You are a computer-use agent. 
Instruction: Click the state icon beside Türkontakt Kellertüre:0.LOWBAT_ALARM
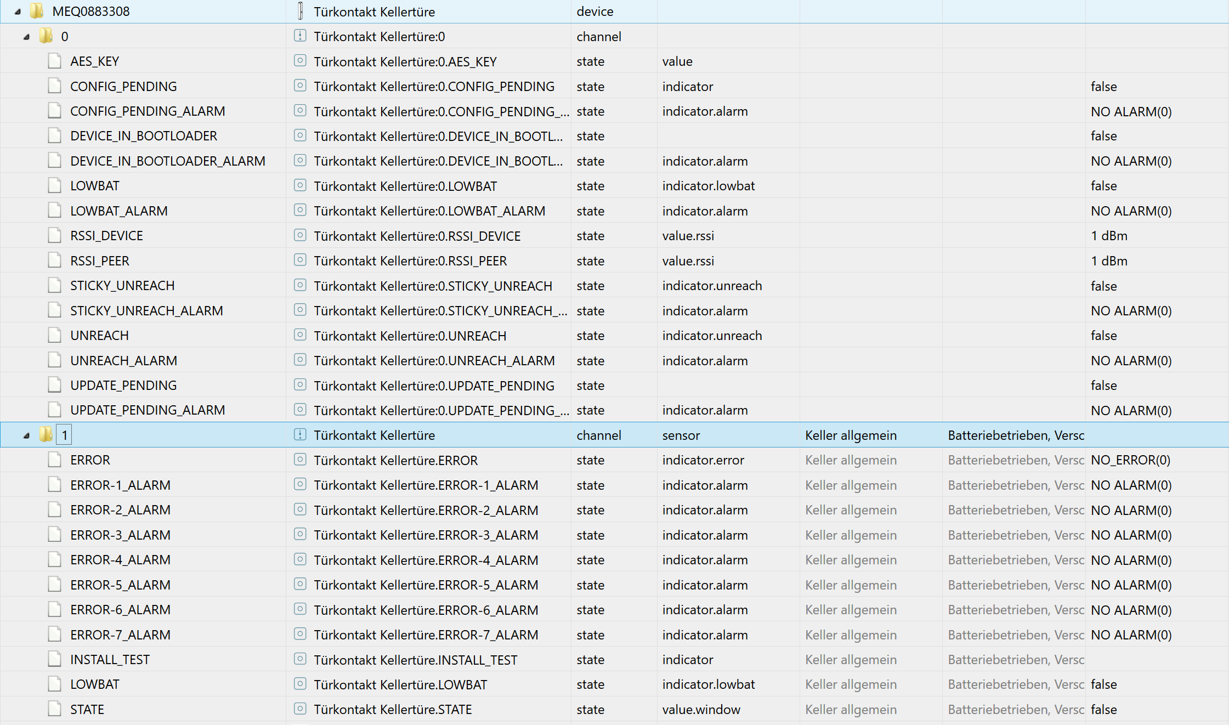pyautogui.click(x=300, y=211)
